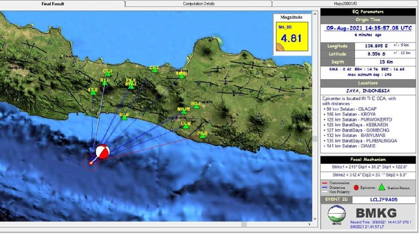This screenshot has width=419, height=234.
Task: Click the BOJI station triangle marker
Action: pyautogui.click(x=196, y=107)
